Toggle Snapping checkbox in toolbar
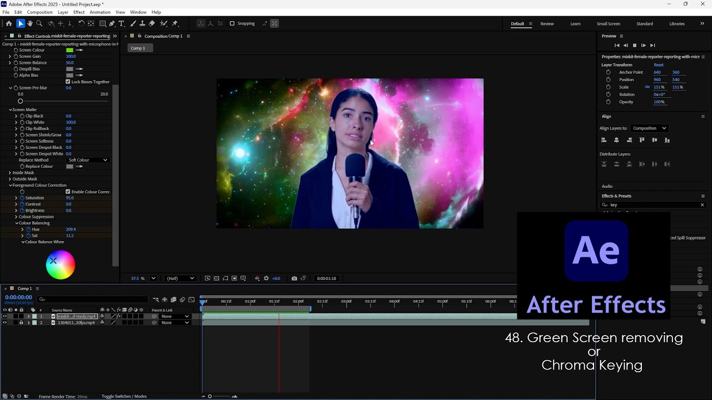The width and height of the screenshot is (712, 400). point(232,23)
